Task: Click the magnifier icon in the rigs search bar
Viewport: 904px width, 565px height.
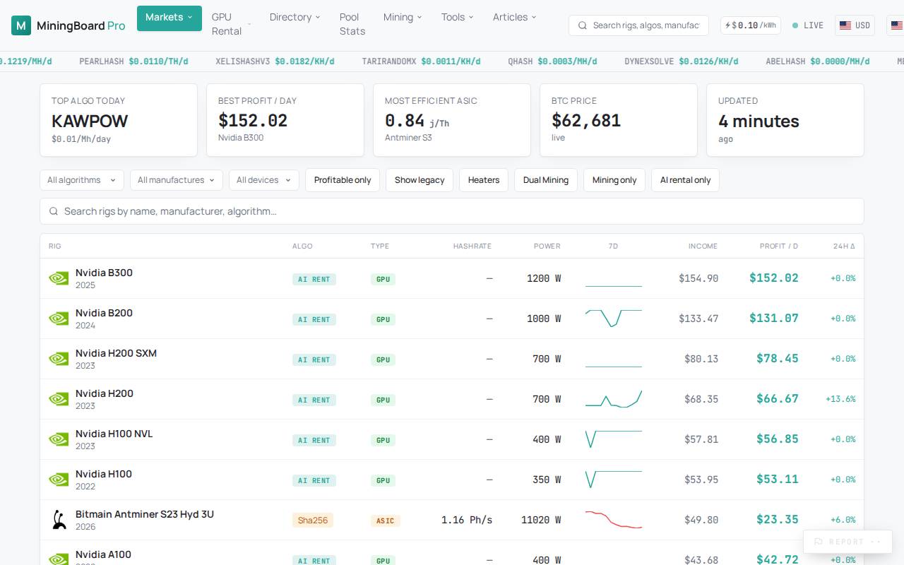Action: (x=54, y=211)
